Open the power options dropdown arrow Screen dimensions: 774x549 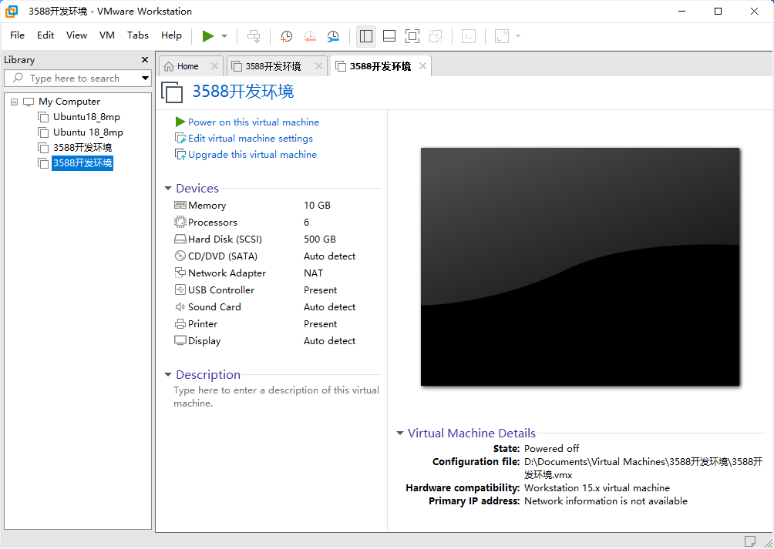pyautogui.click(x=224, y=36)
